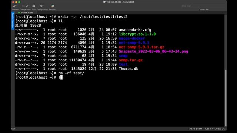The height and width of the screenshot is (133, 237).
Task: Click the session icon in title bar
Action: [104, 2]
